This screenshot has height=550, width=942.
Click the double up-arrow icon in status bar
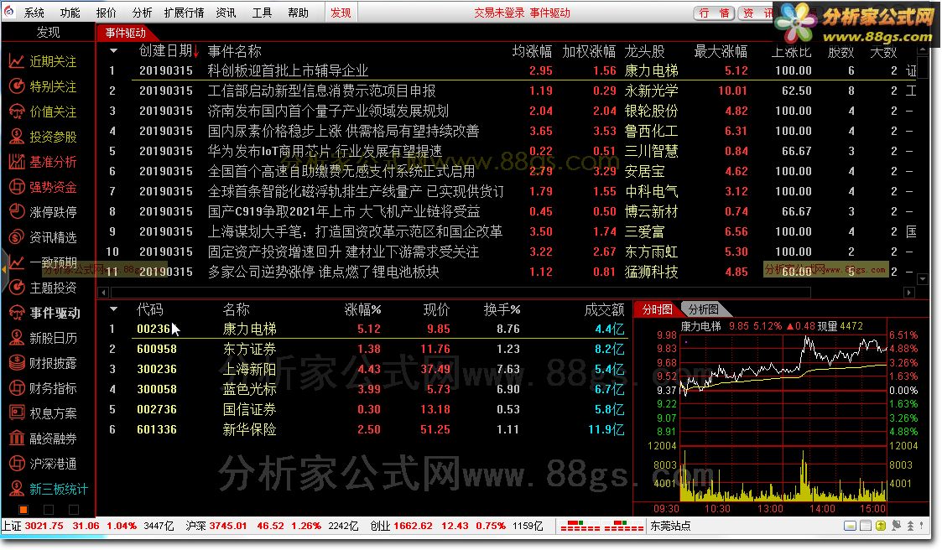click(911, 526)
